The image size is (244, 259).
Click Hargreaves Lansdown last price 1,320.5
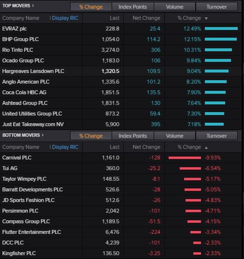[x=110, y=71]
